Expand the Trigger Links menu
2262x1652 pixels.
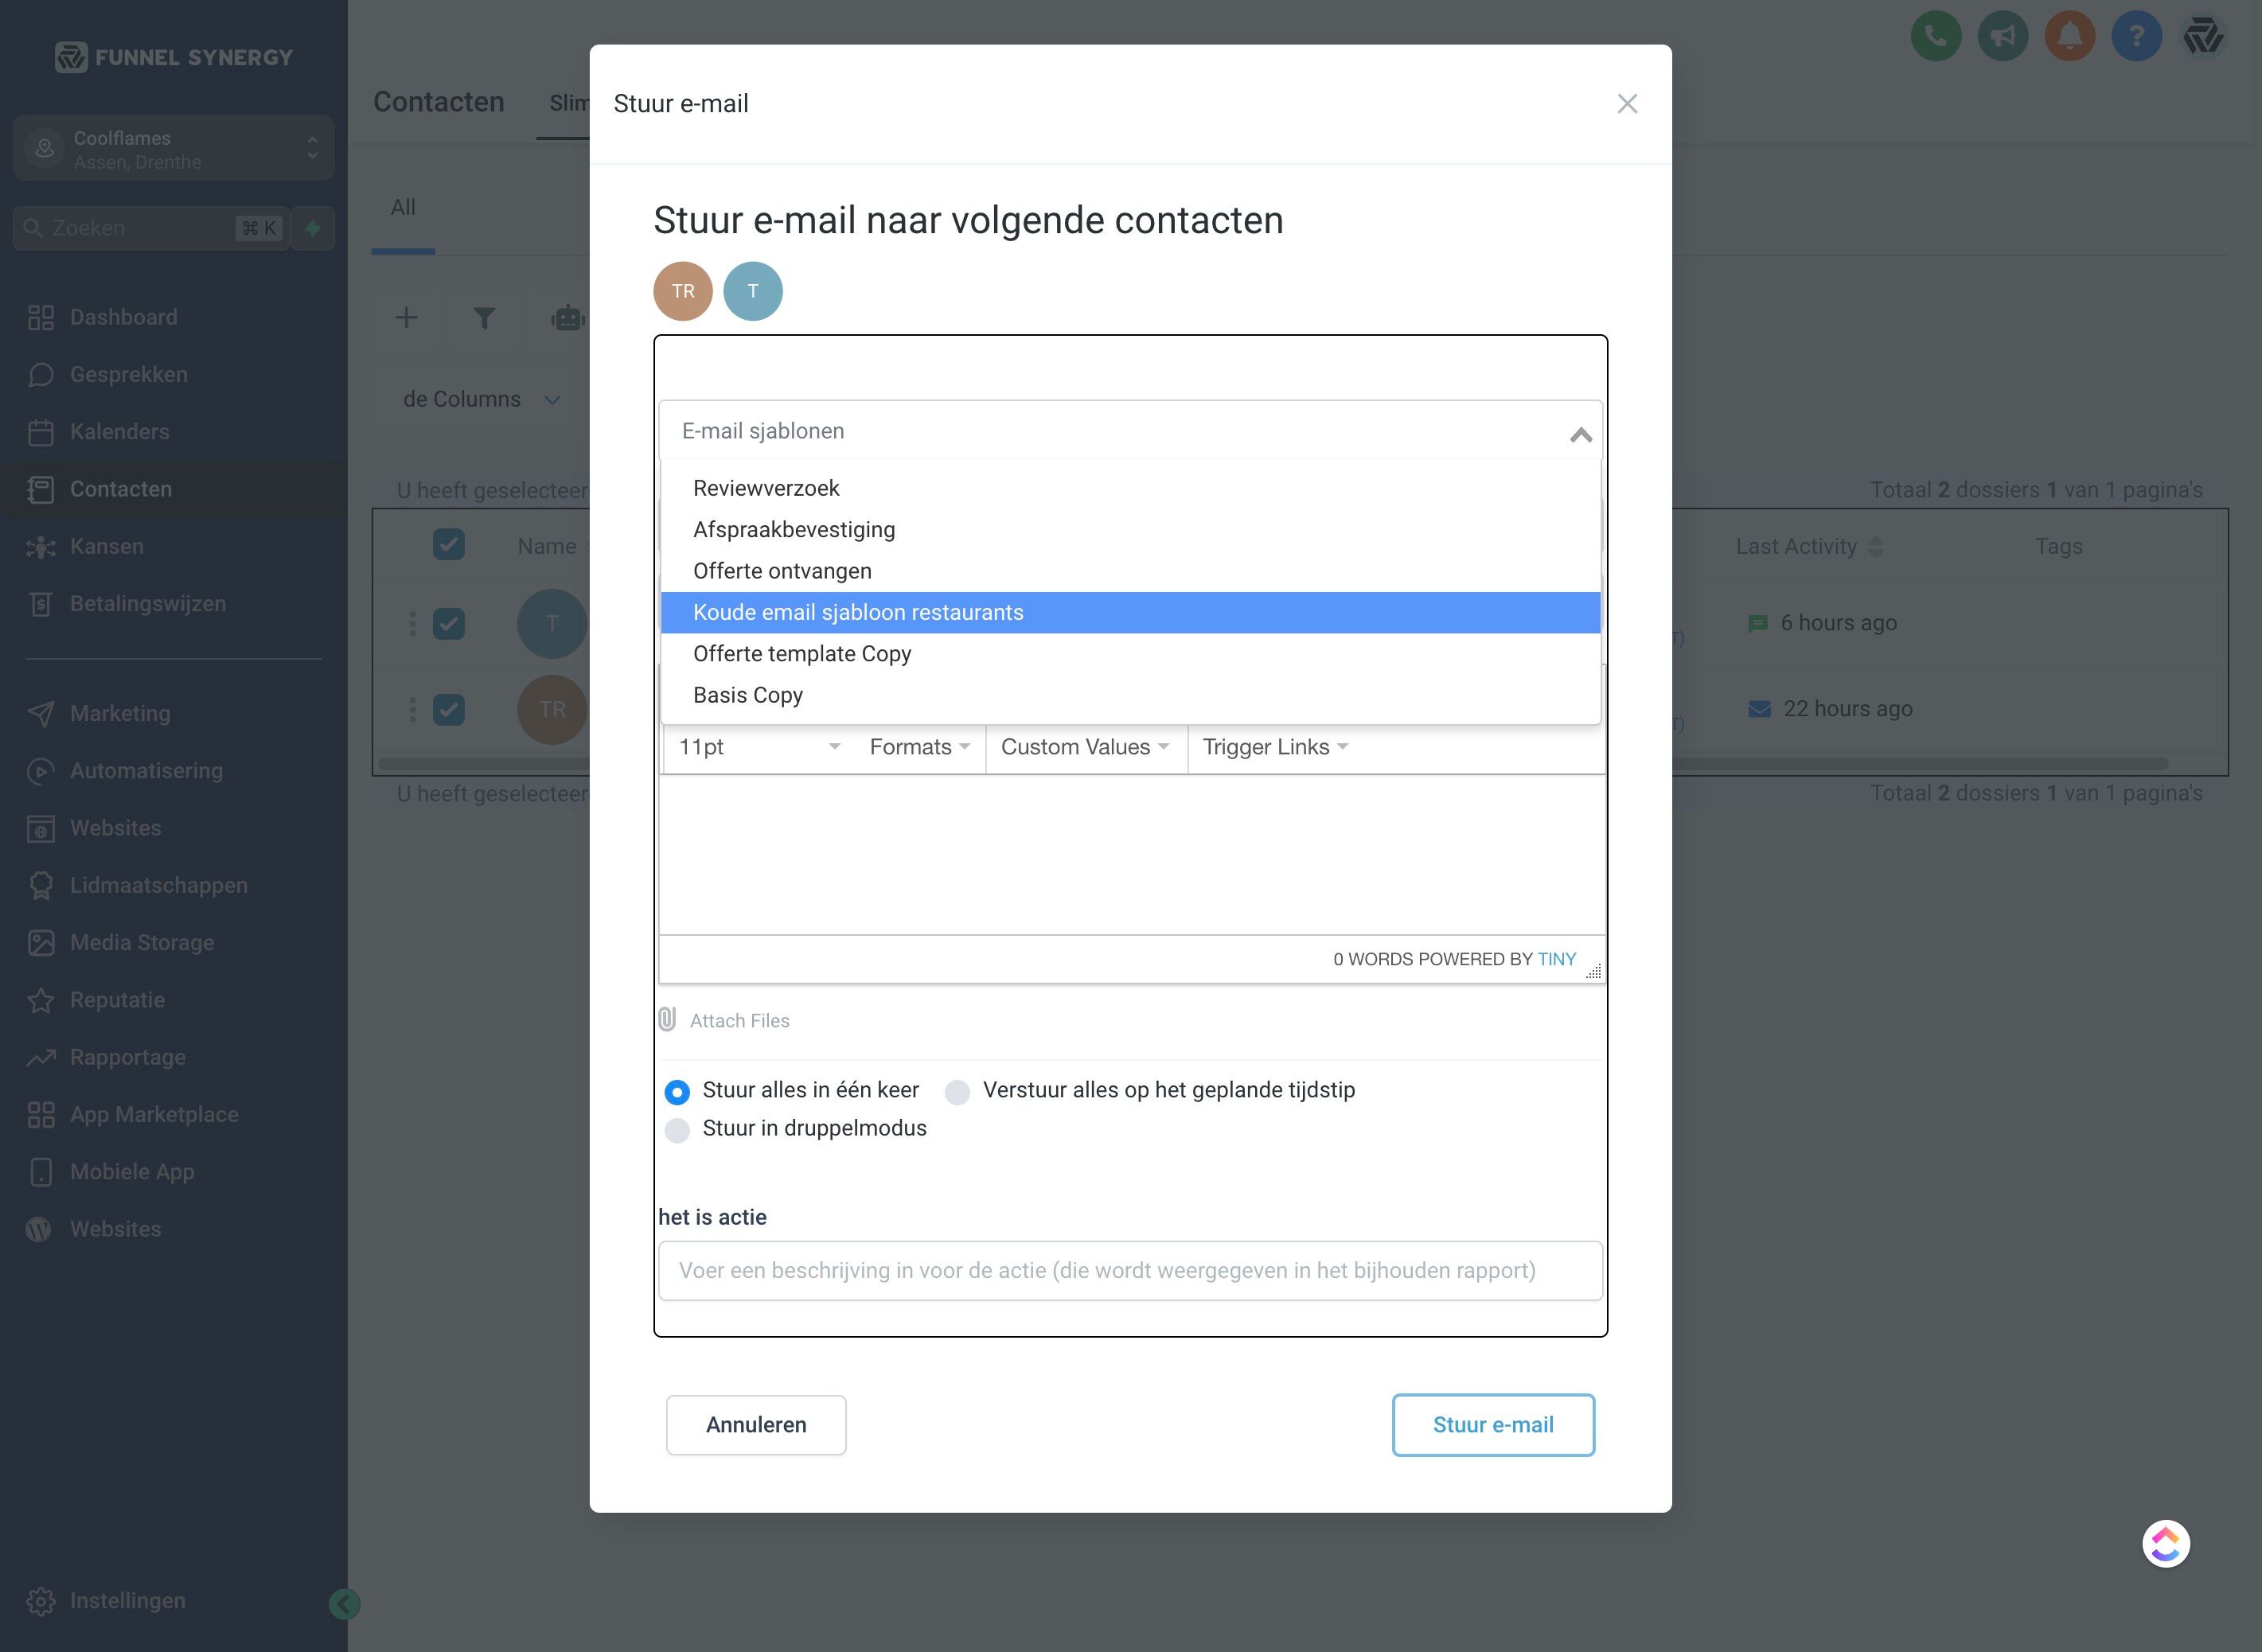pyautogui.click(x=1275, y=747)
